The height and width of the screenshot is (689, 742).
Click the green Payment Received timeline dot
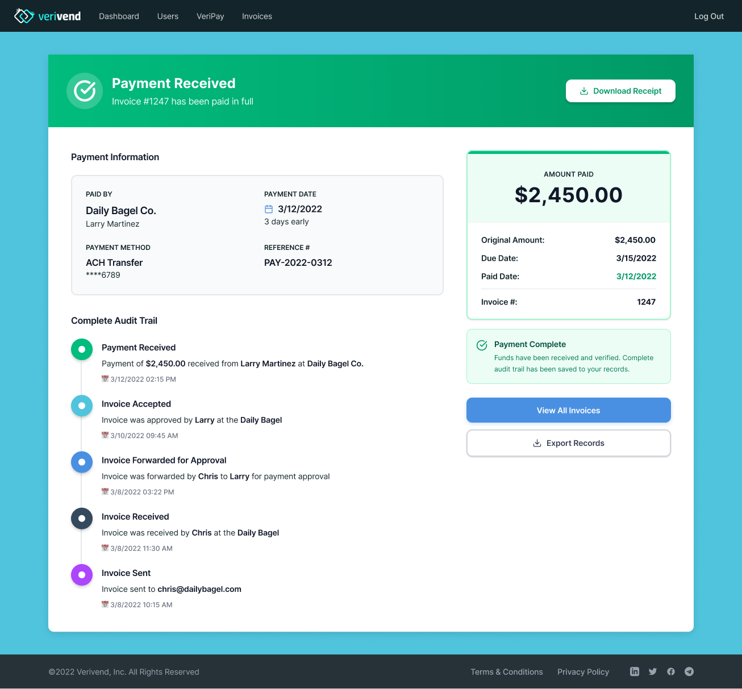[x=82, y=349]
